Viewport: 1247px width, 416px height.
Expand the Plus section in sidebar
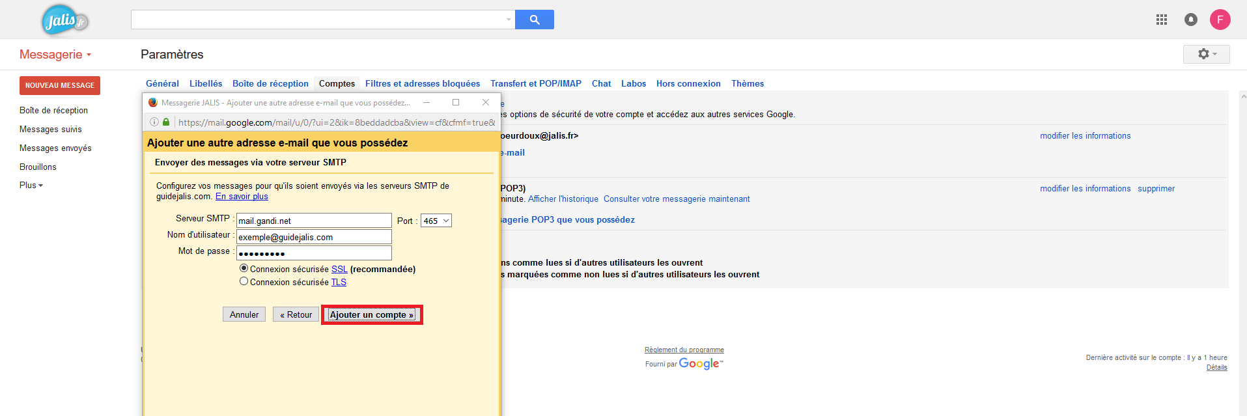coord(31,185)
